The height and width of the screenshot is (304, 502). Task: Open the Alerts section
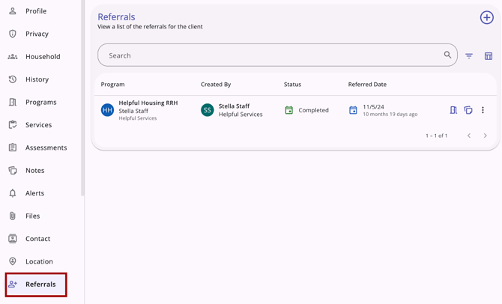click(x=34, y=193)
